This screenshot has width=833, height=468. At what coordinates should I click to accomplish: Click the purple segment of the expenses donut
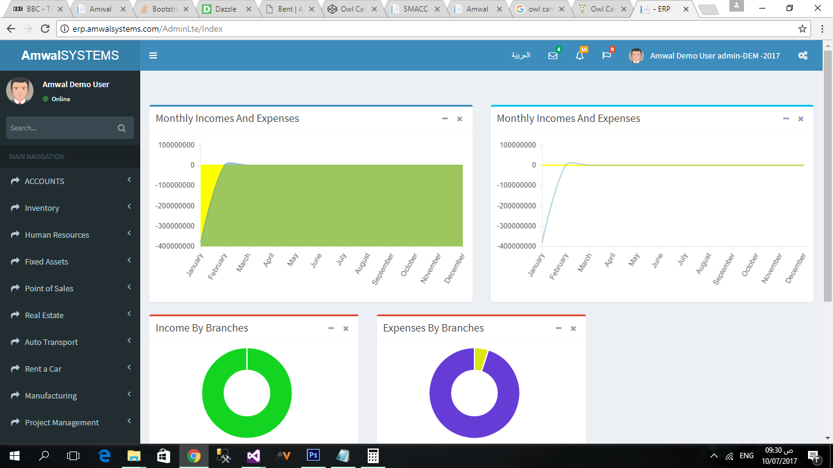pyautogui.click(x=445, y=414)
